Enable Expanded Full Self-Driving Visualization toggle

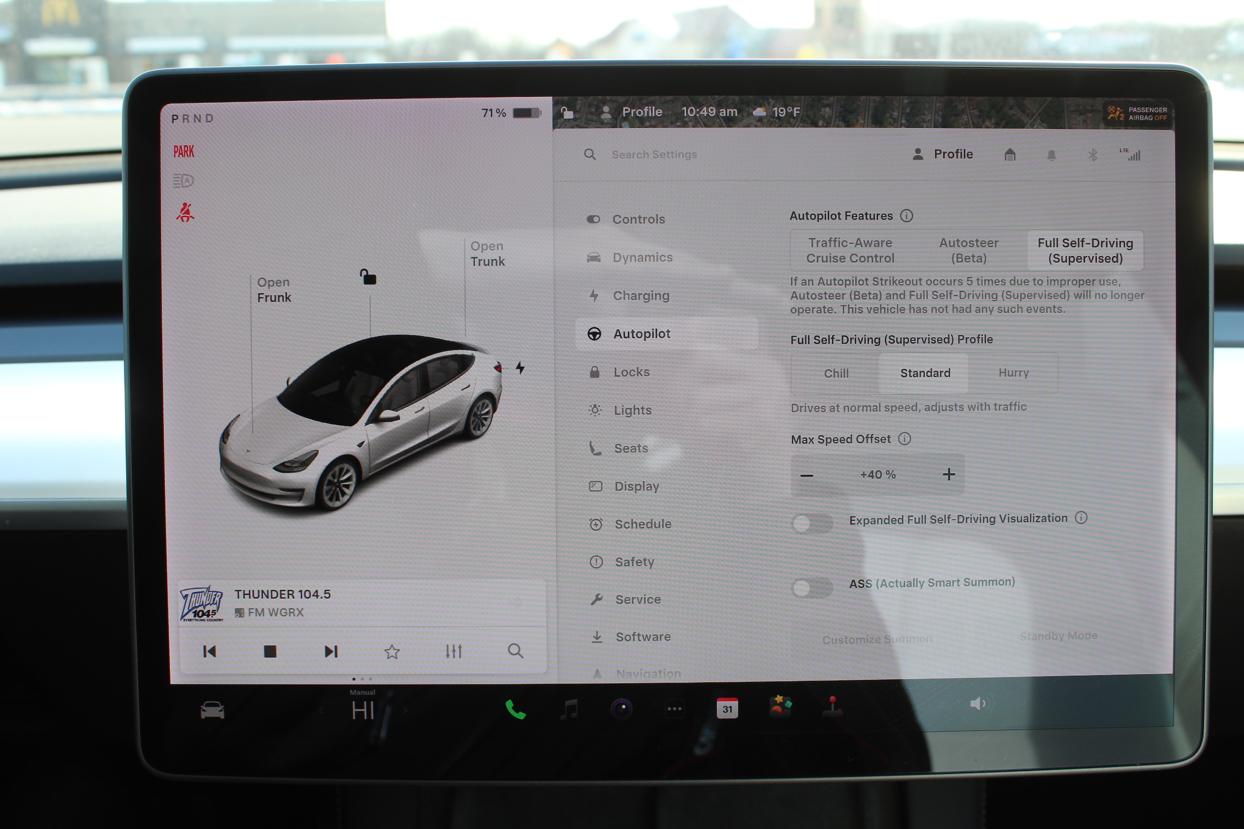812,524
